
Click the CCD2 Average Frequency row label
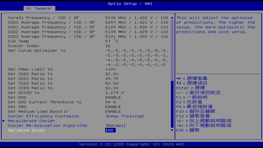52,32
